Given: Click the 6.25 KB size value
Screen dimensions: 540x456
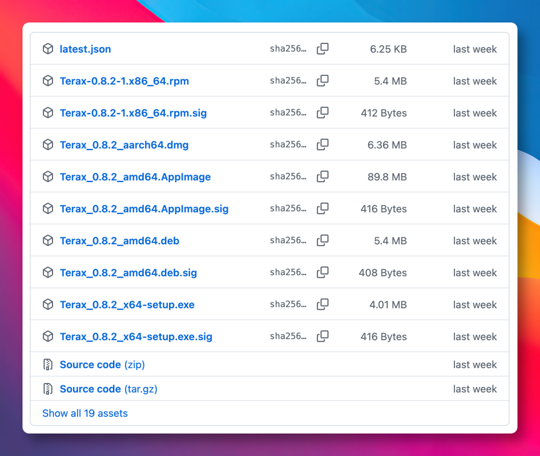Looking at the screenshot, I should point(388,49).
